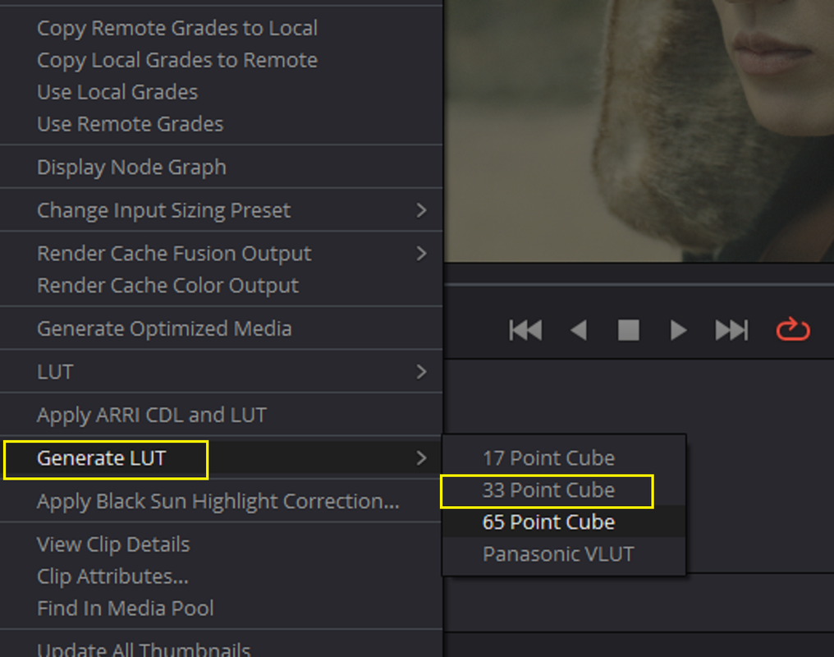Click Apply ARRI CDL and LUT

[152, 415]
